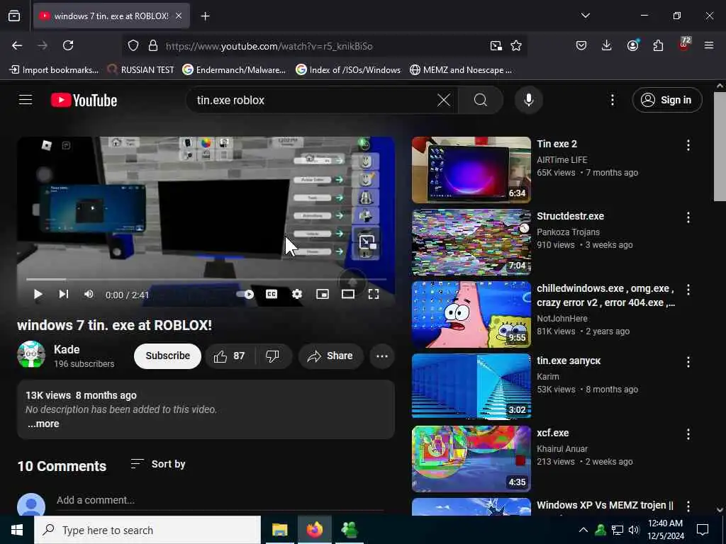726x544 pixels.
Task: Reload the current page
Action: tap(68, 45)
